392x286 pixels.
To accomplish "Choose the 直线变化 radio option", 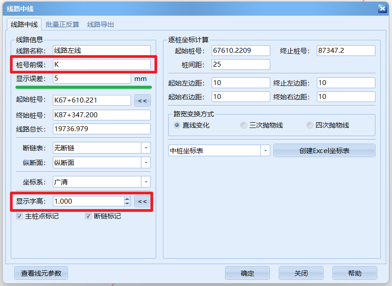I will tap(177, 125).
